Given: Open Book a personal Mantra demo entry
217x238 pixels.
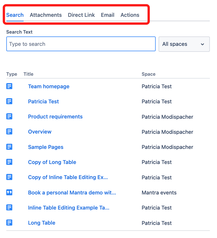Looking at the screenshot, I should click(x=72, y=192).
